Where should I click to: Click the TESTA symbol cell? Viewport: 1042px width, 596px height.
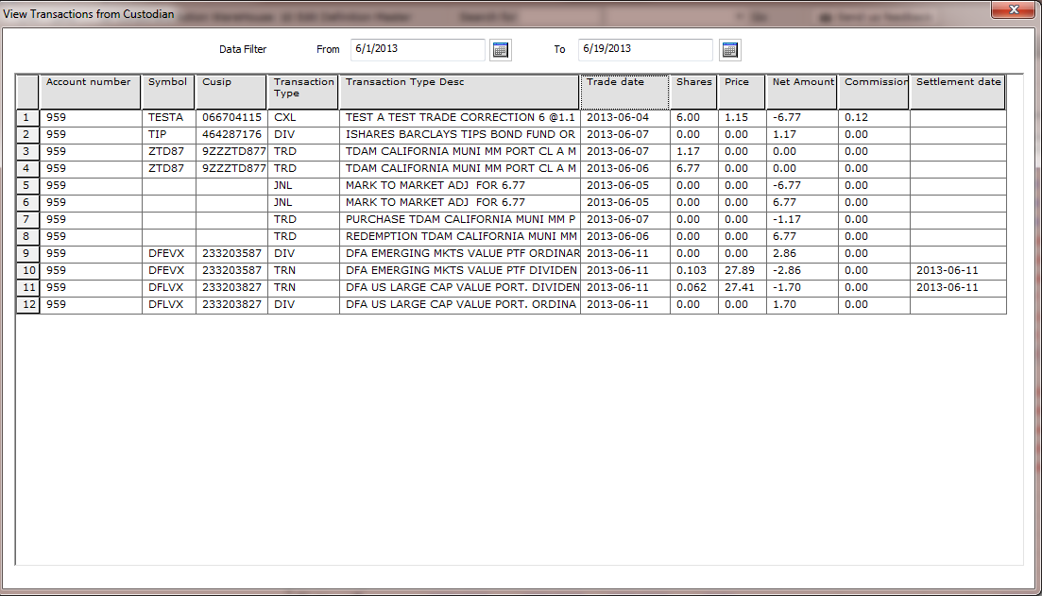(168, 118)
